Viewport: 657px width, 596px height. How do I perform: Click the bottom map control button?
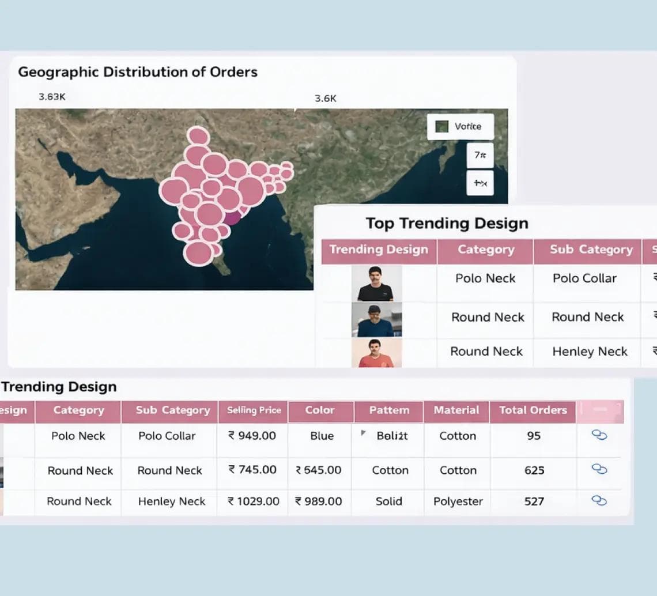480,183
